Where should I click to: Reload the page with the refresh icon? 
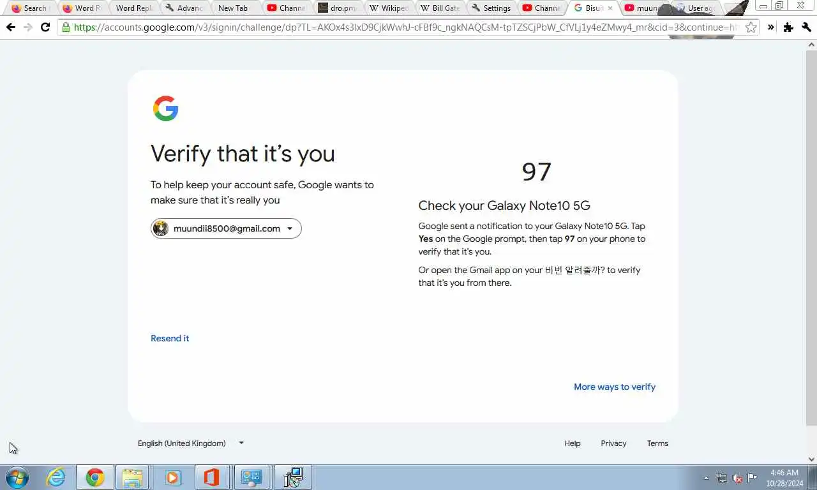[x=45, y=27]
